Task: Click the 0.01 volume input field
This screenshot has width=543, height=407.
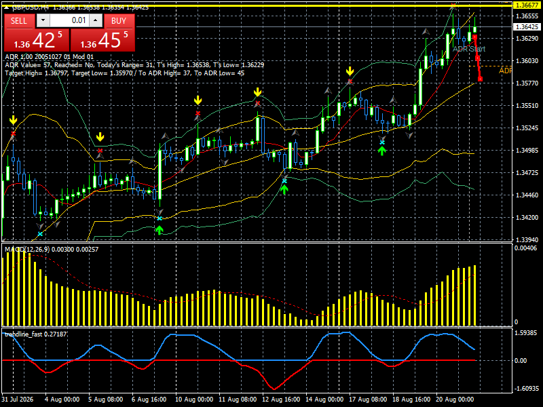Action: [69, 20]
